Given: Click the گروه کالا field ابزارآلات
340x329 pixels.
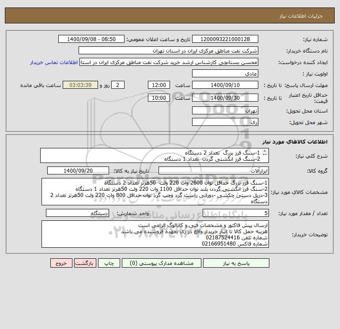Looking at the screenshot, I should click(214, 170).
